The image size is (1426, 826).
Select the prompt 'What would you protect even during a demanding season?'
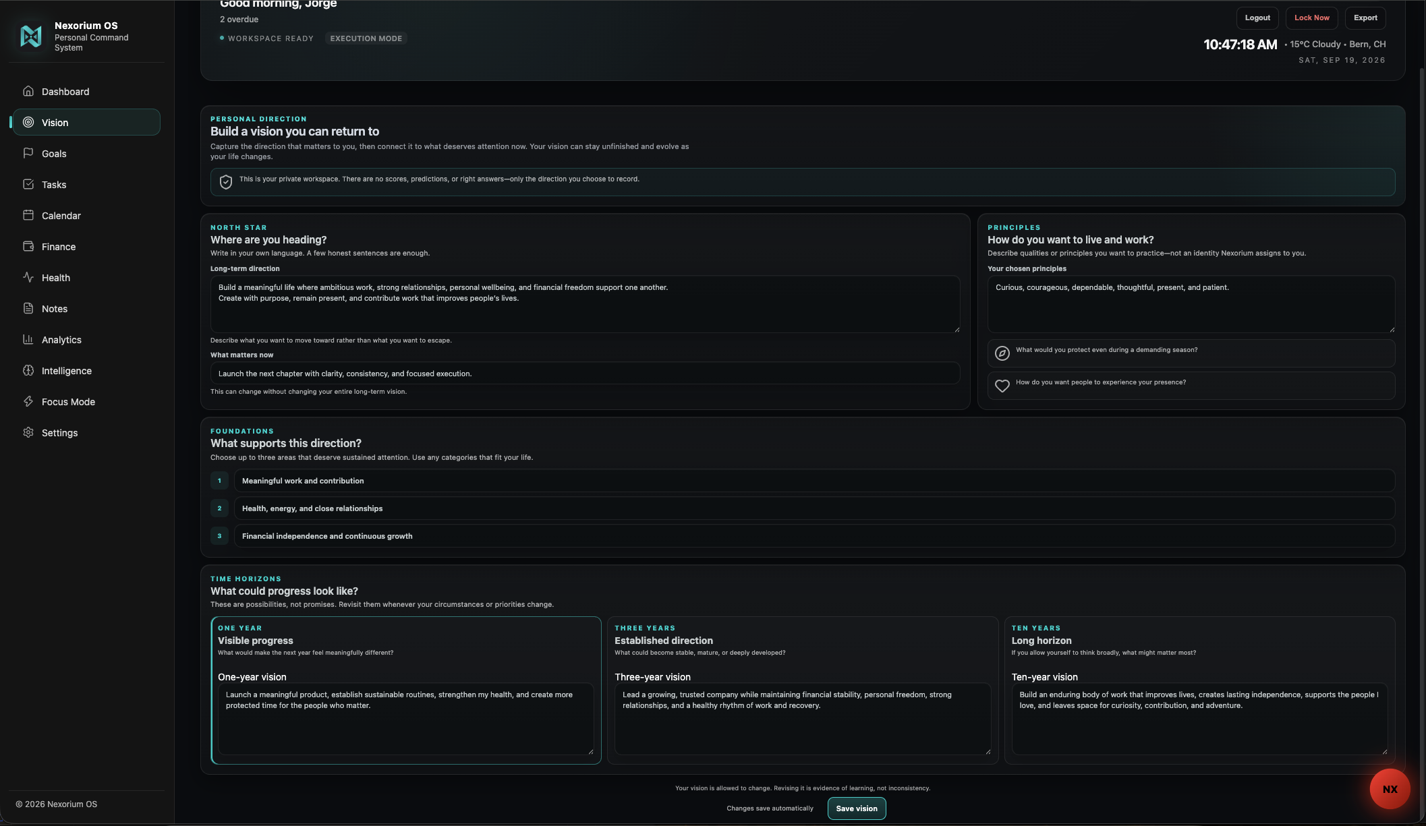(1191, 353)
